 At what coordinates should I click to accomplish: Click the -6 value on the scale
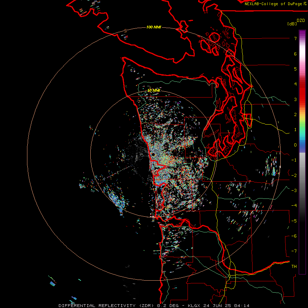(x=294, y=236)
